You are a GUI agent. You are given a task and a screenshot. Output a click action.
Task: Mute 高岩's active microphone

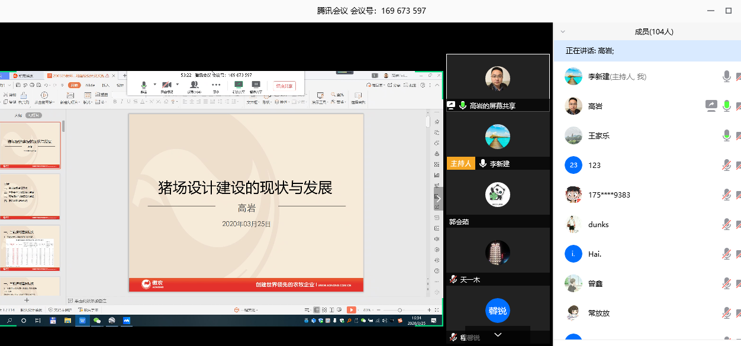pos(726,106)
